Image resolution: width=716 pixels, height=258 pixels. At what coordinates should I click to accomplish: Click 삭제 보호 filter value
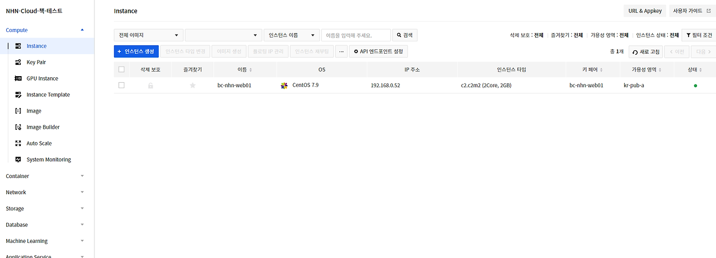click(x=539, y=35)
